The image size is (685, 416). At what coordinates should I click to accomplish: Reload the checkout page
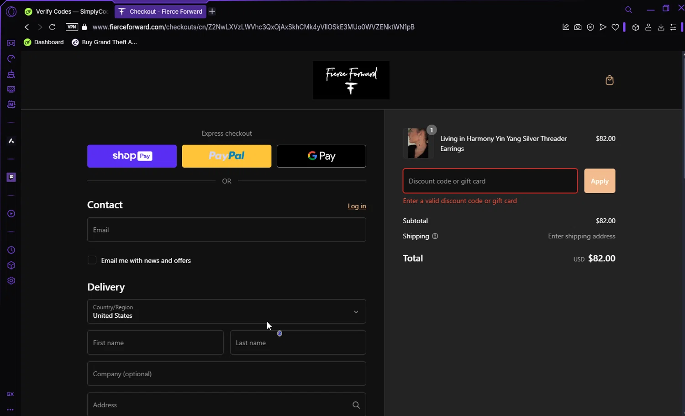[x=52, y=27]
